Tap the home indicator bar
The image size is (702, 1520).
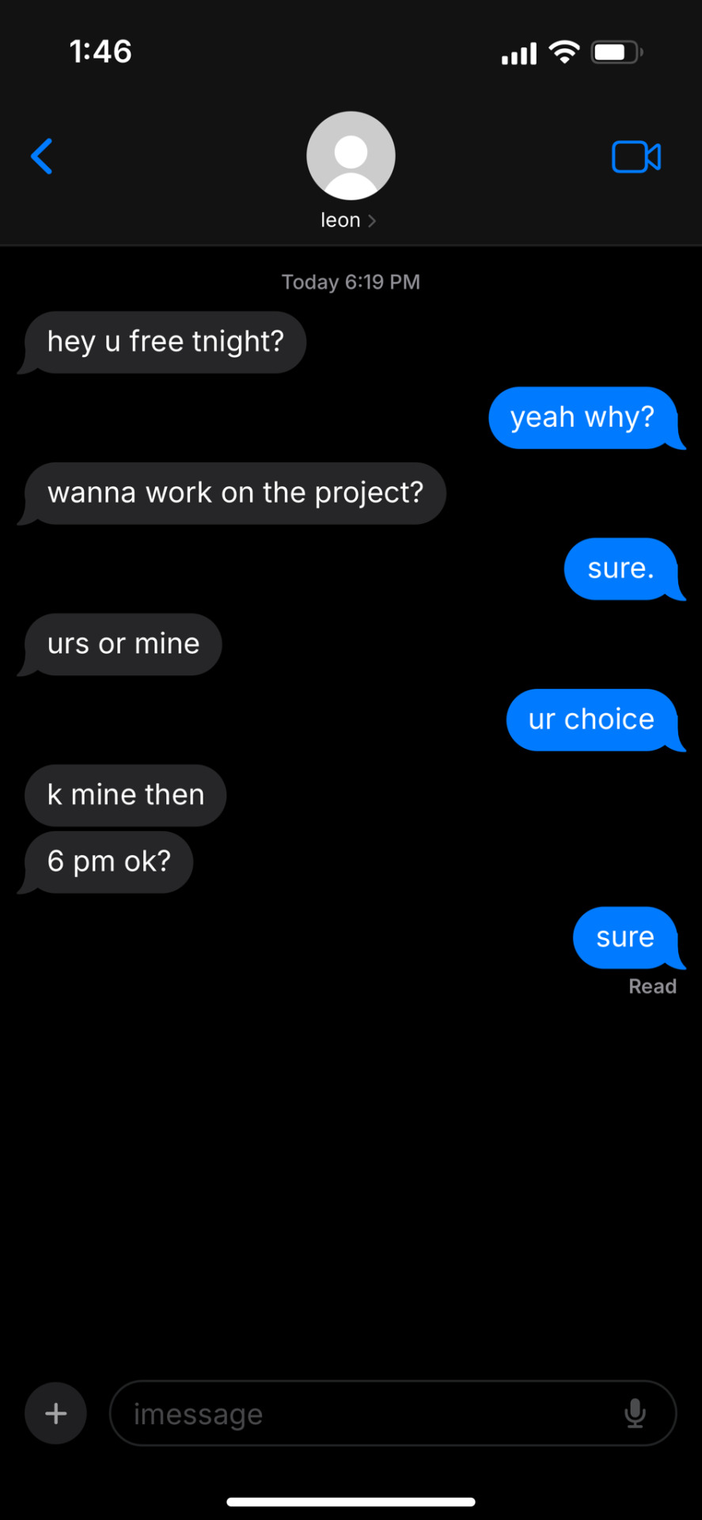click(351, 1502)
